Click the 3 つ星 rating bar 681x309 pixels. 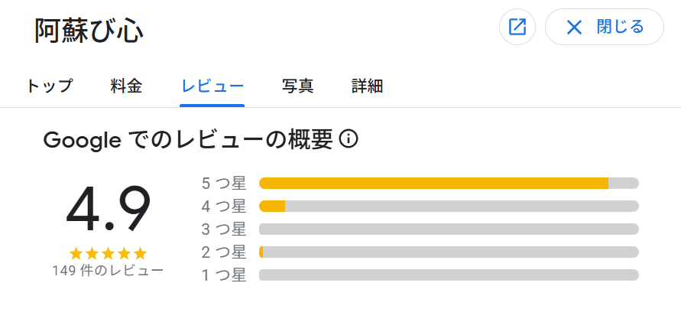coord(449,229)
